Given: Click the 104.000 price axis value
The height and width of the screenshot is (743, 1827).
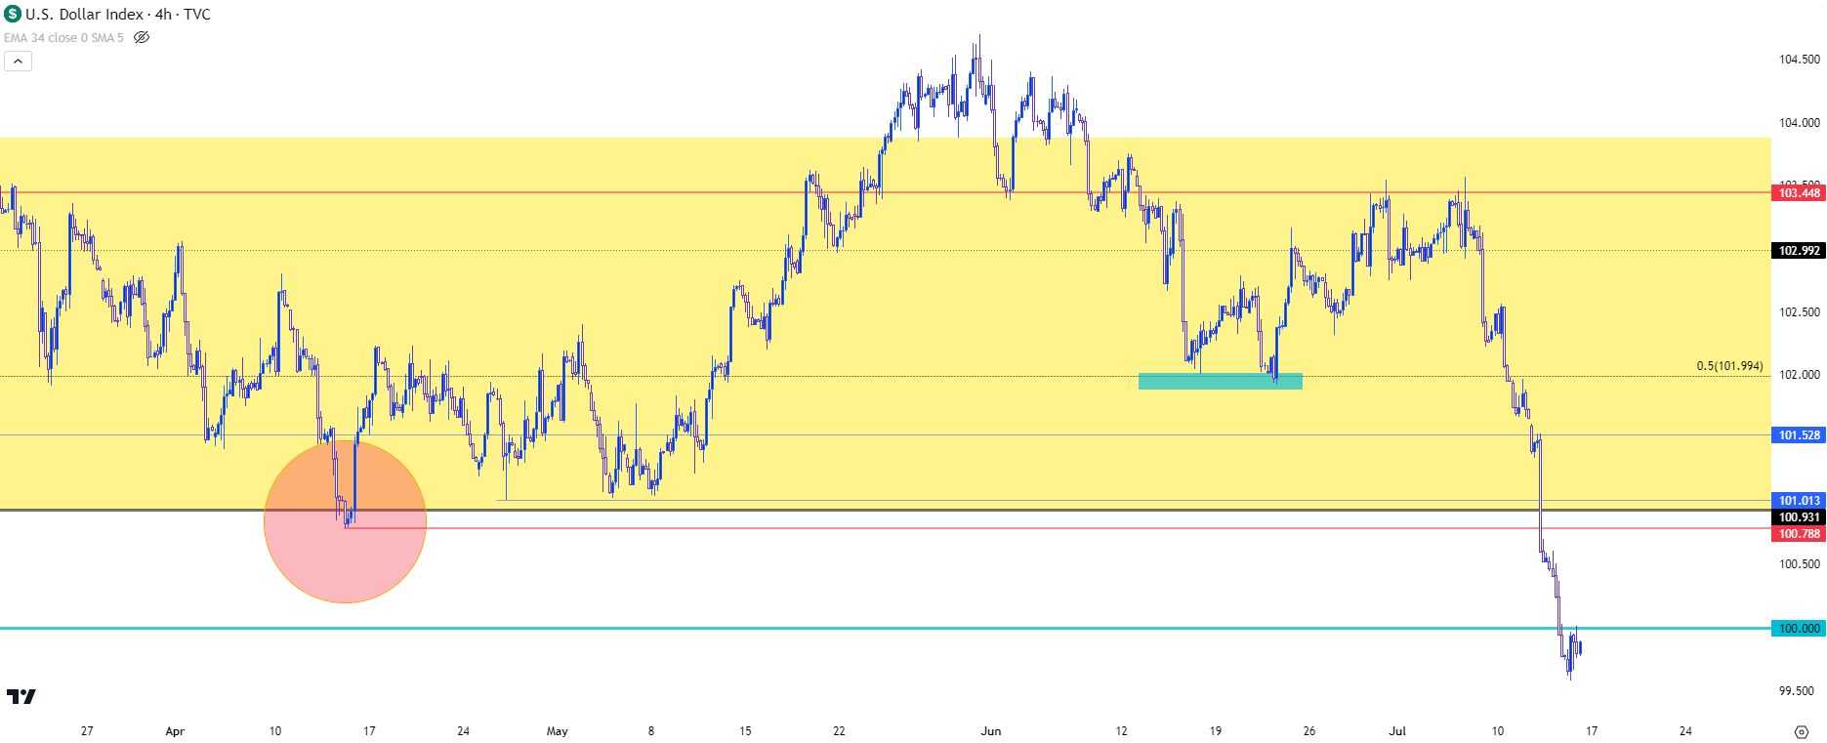Looking at the screenshot, I should click(1799, 122).
